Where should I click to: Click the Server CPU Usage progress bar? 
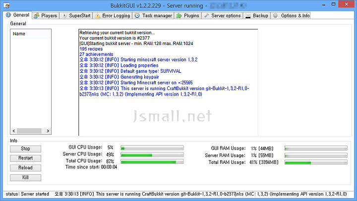[152, 155]
